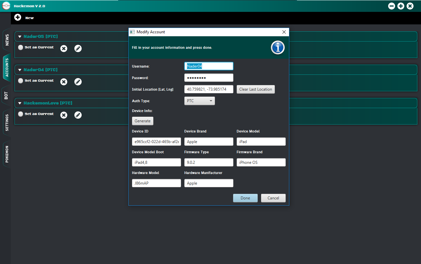
Task: Open the Auth Type PTC dropdown
Action: point(199,101)
